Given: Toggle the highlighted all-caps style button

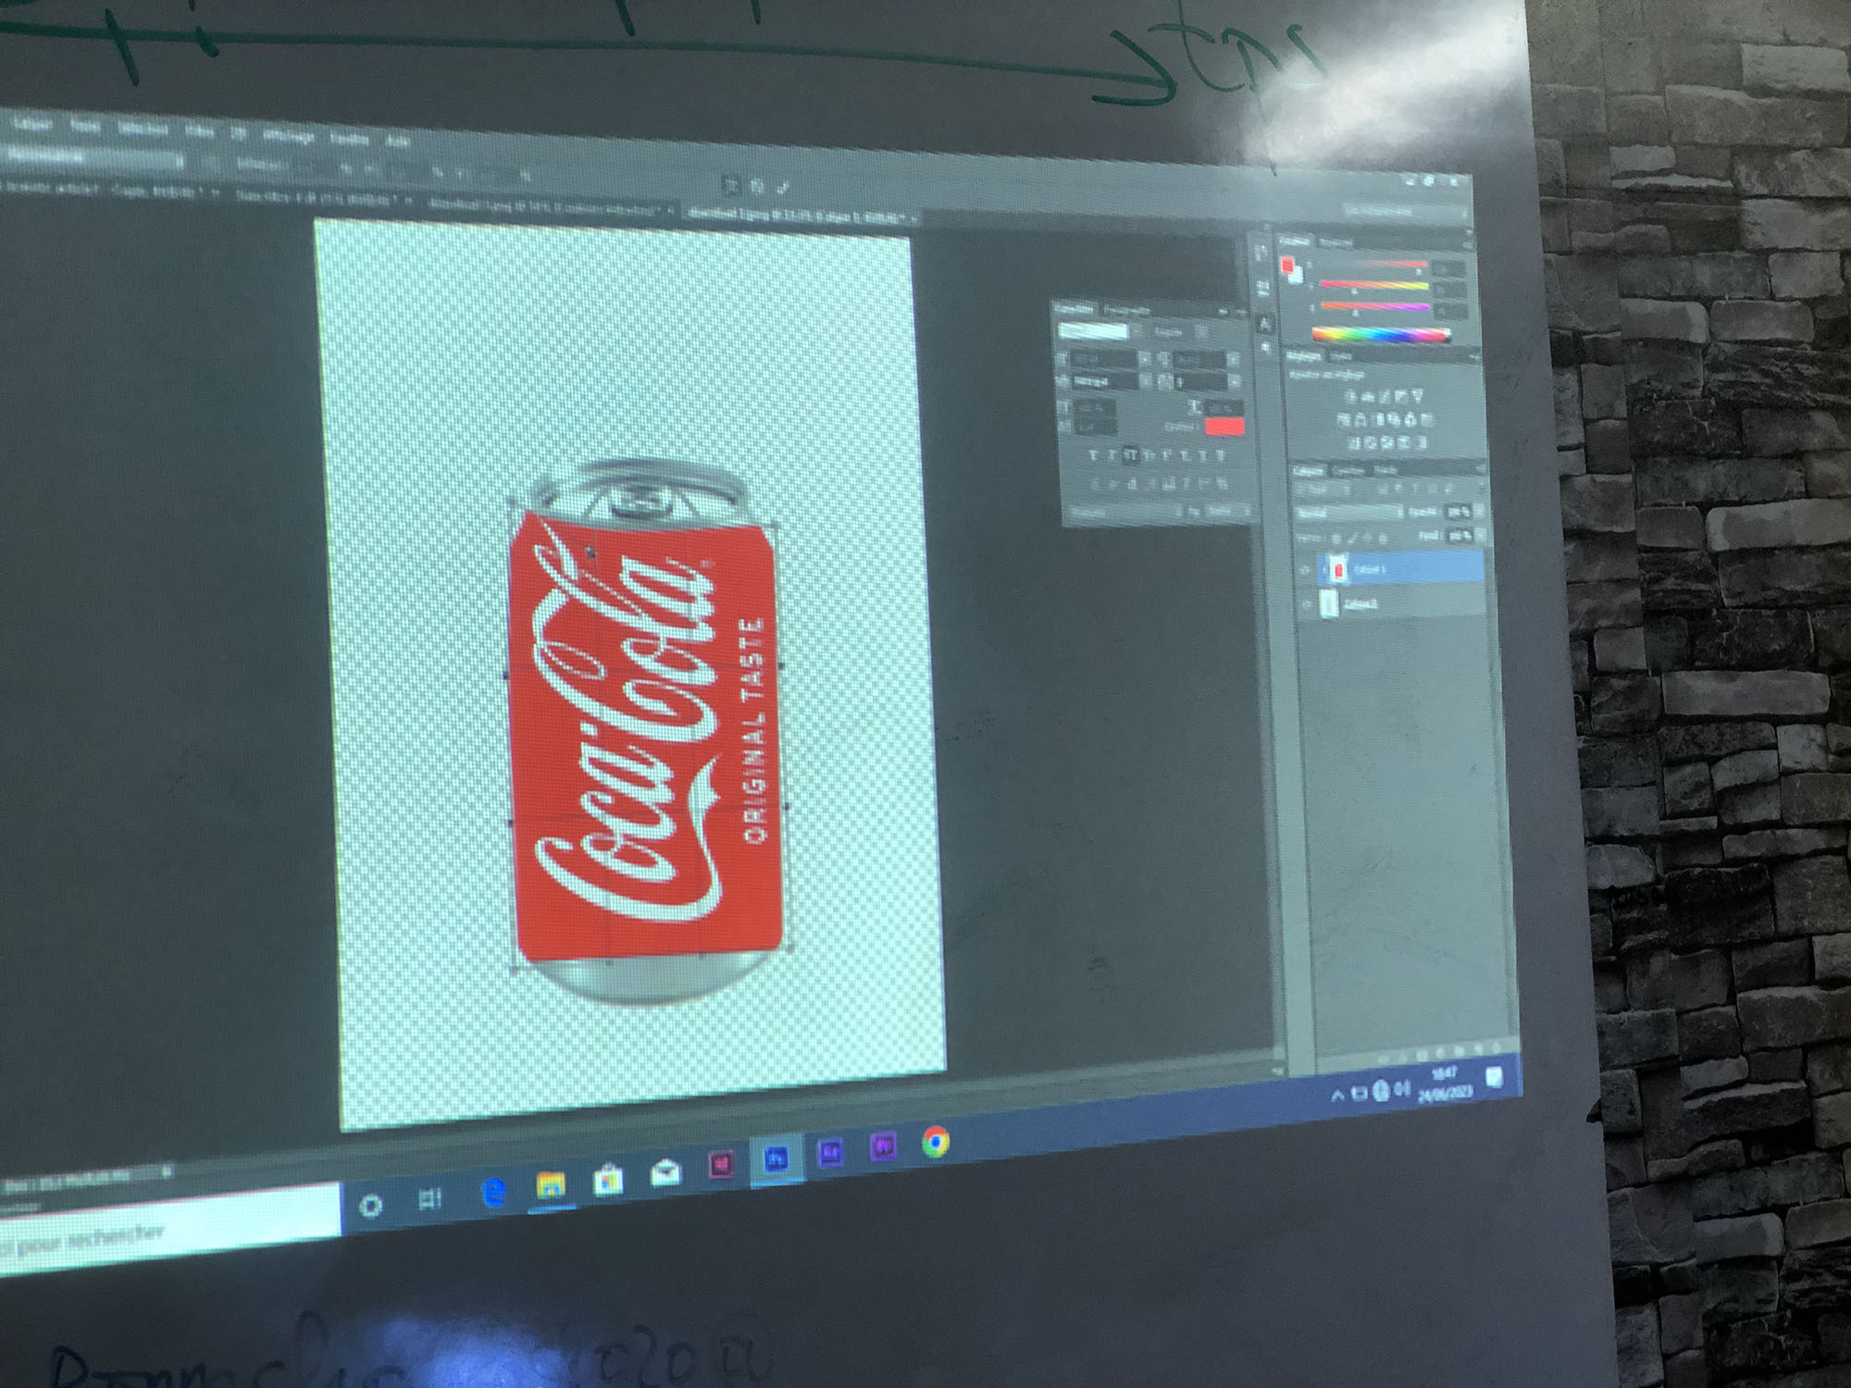Looking at the screenshot, I should tap(1130, 454).
